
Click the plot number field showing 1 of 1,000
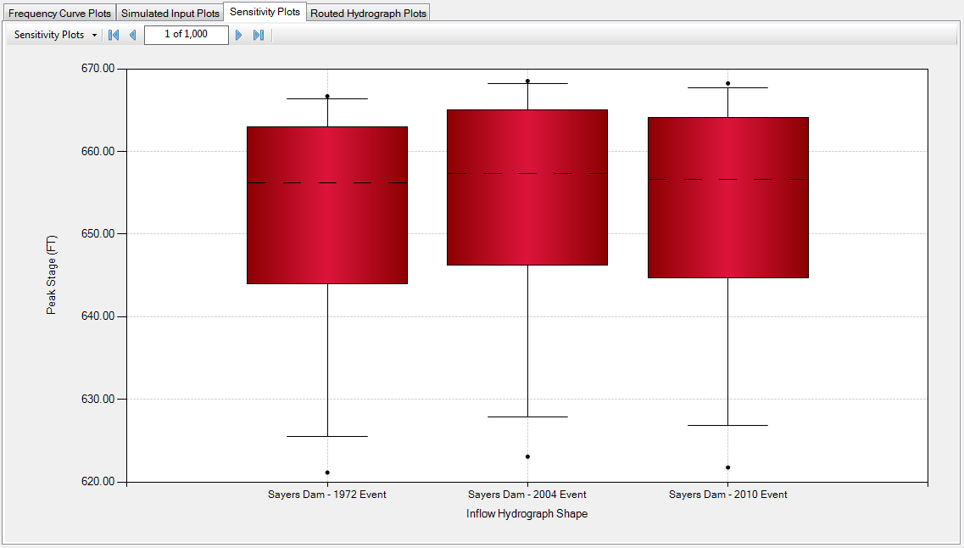pyautogui.click(x=186, y=35)
